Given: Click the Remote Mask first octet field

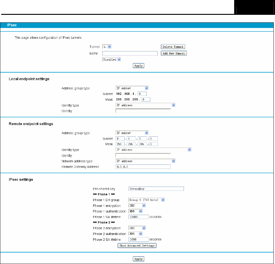Looking at the screenshot, I should click(120, 144).
